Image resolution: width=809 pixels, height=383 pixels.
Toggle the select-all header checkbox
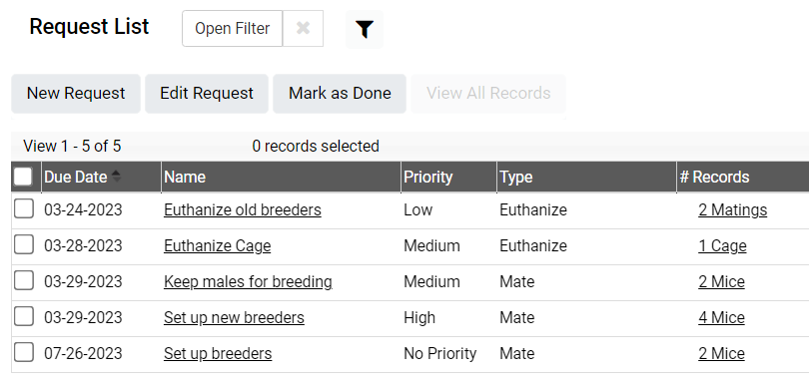tap(23, 177)
